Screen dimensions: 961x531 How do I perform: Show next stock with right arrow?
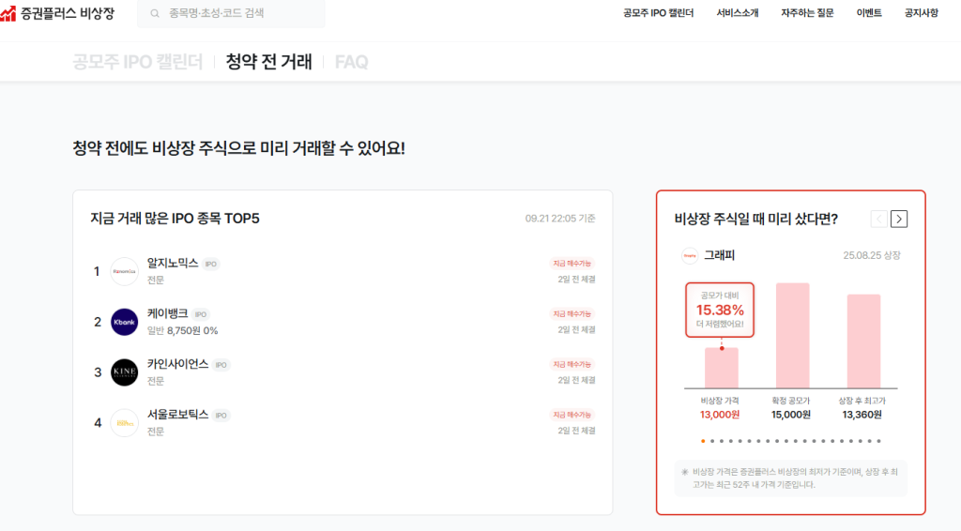click(x=899, y=219)
